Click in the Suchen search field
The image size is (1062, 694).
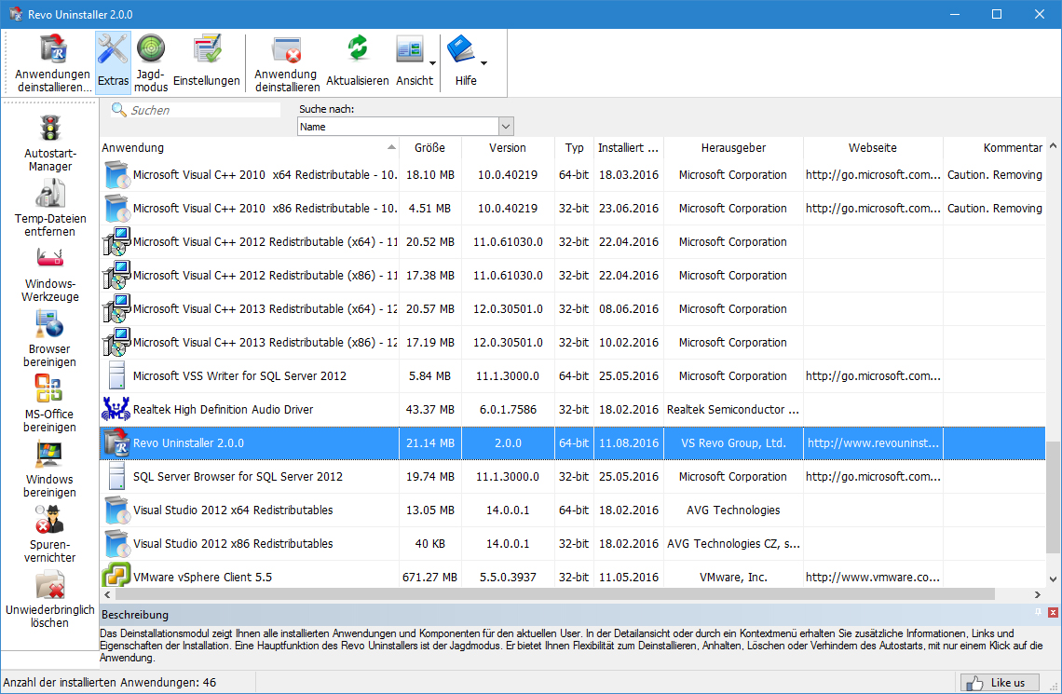tap(205, 110)
